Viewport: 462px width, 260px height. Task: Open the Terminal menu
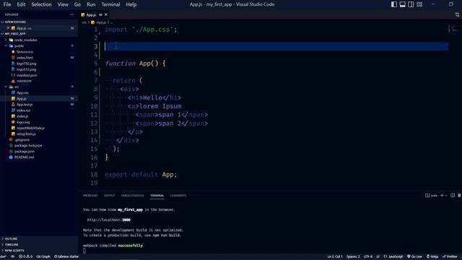(x=110, y=4)
